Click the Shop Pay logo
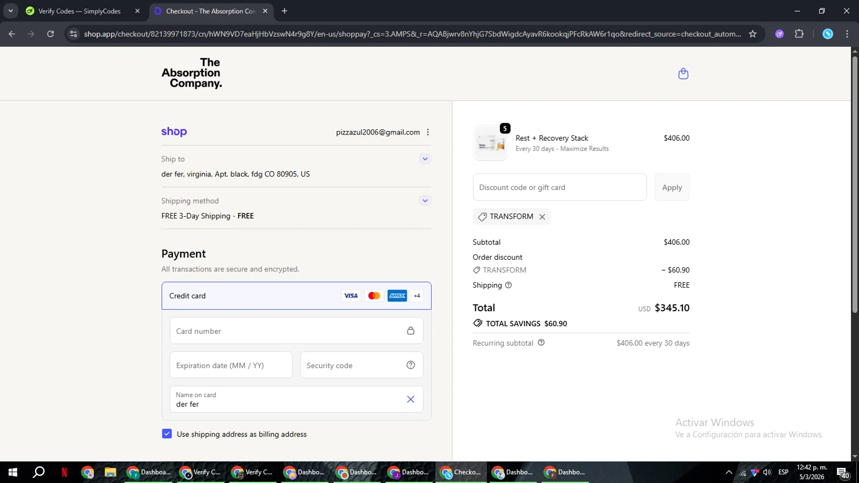This screenshot has height=483, width=859. [174, 132]
